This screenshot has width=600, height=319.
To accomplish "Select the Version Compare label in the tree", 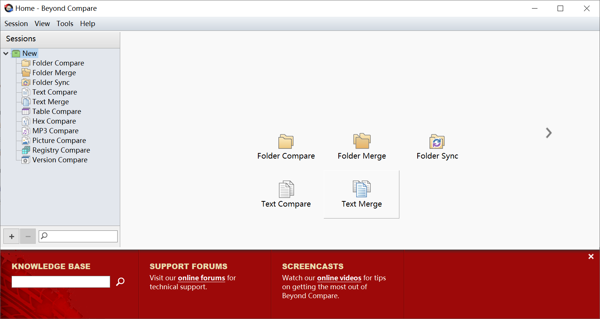I will [x=60, y=160].
